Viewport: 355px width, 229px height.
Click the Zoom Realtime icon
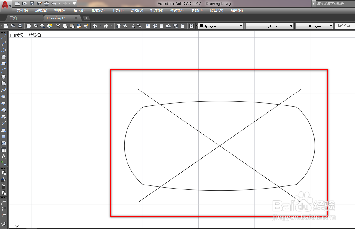(x=125, y=26)
